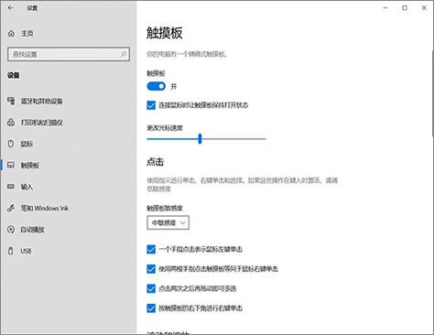Click the keyboard input icon in sidebar
434x335 pixels.
coord(11,187)
